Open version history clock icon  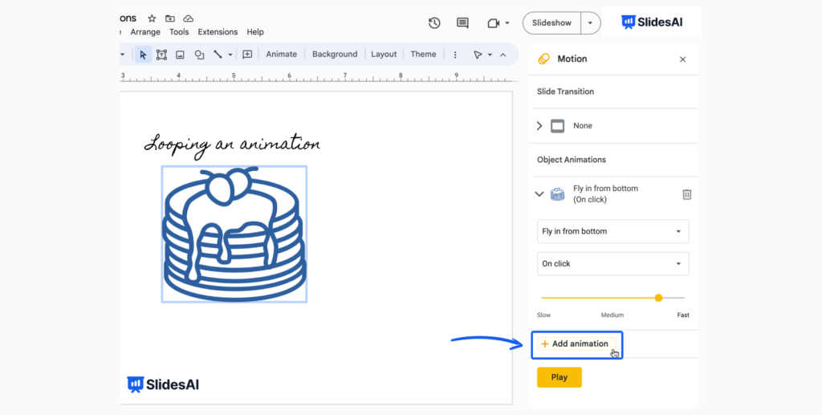pyautogui.click(x=434, y=22)
